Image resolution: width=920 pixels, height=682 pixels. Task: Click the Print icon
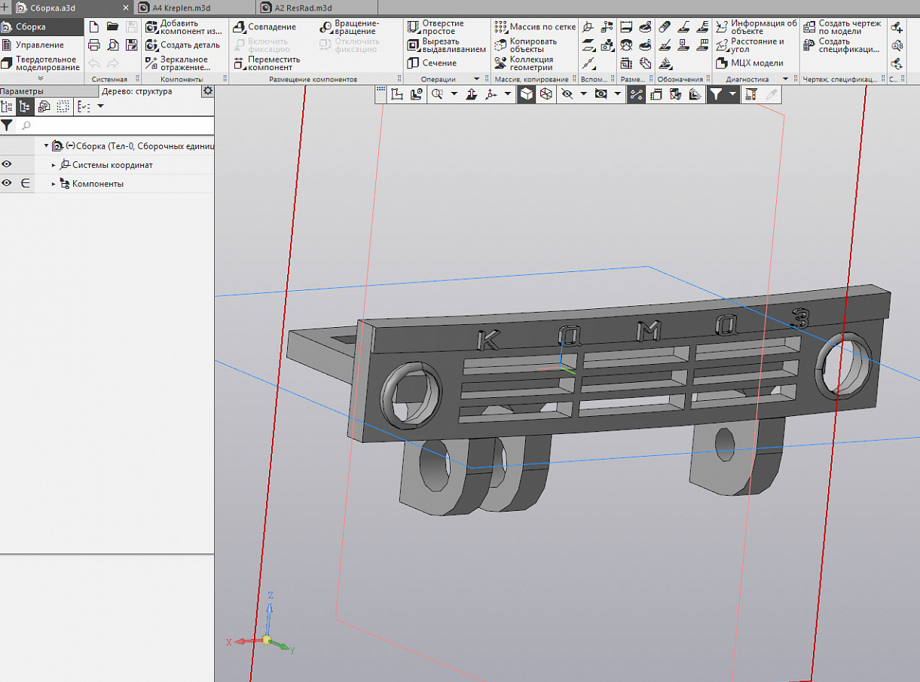(x=94, y=45)
